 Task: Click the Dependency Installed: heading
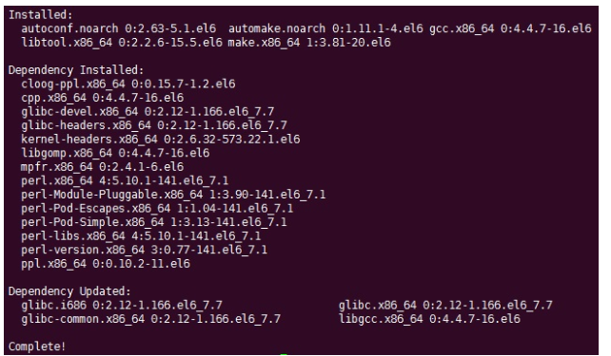click(x=76, y=70)
